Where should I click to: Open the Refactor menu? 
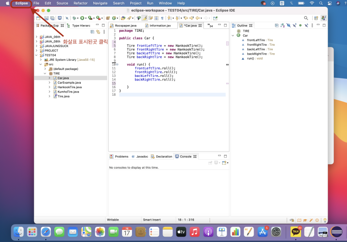[80, 3]
